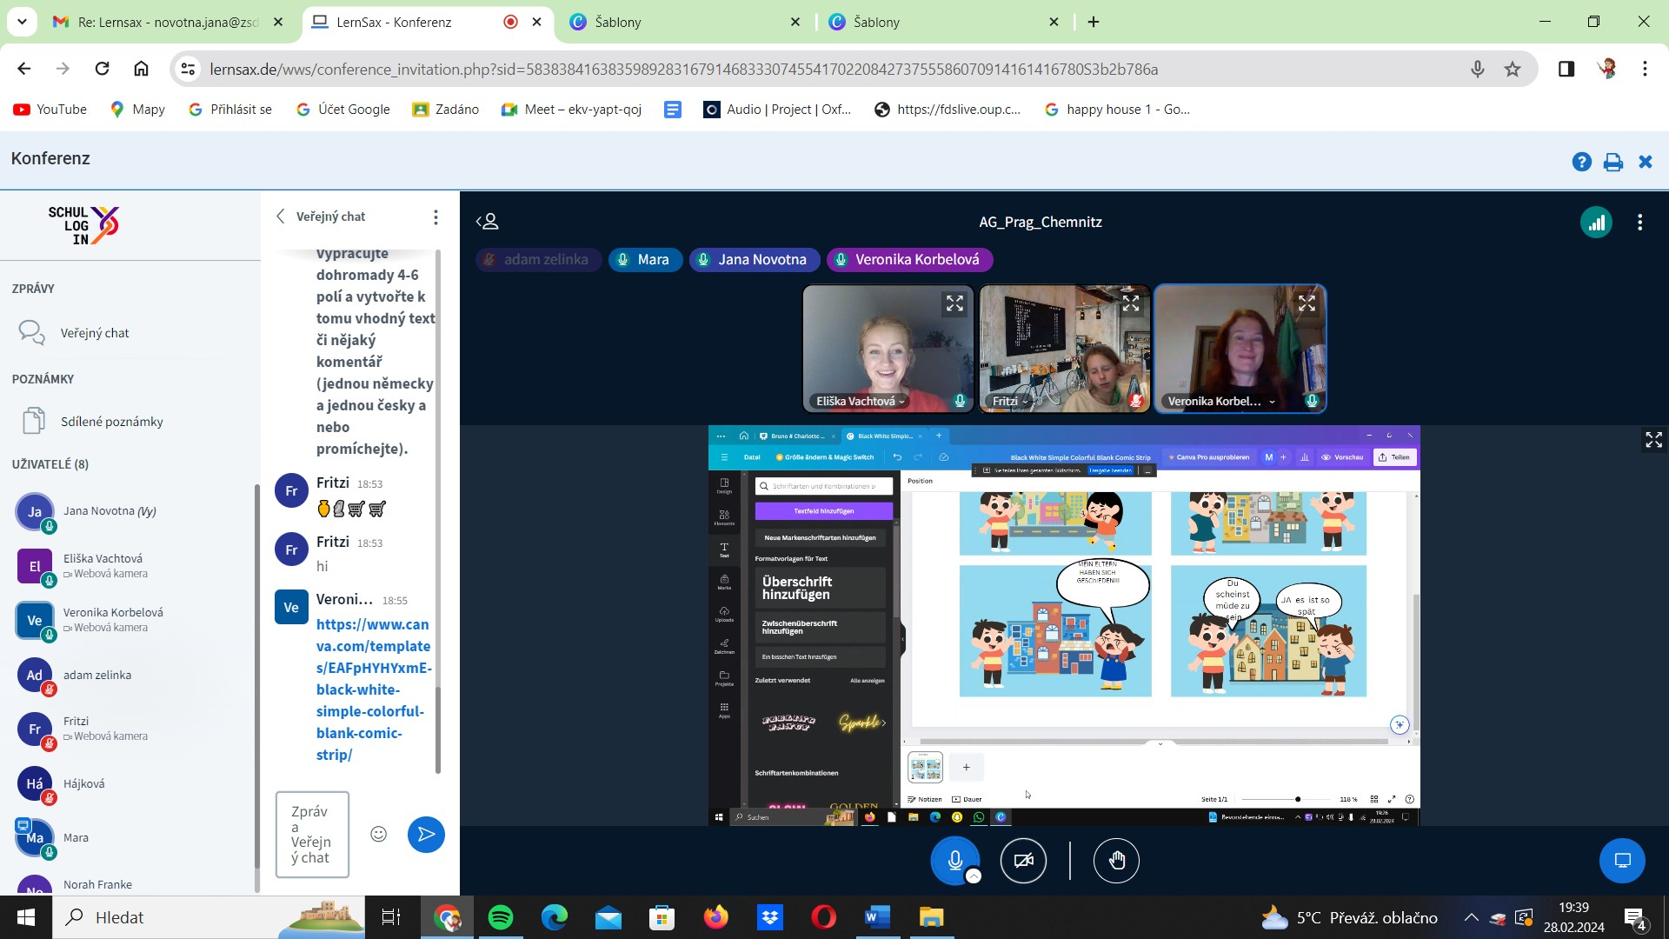Mute or unmute the microphone
Viewport: 1669px width, 939px height.
[x=954, y=861]
